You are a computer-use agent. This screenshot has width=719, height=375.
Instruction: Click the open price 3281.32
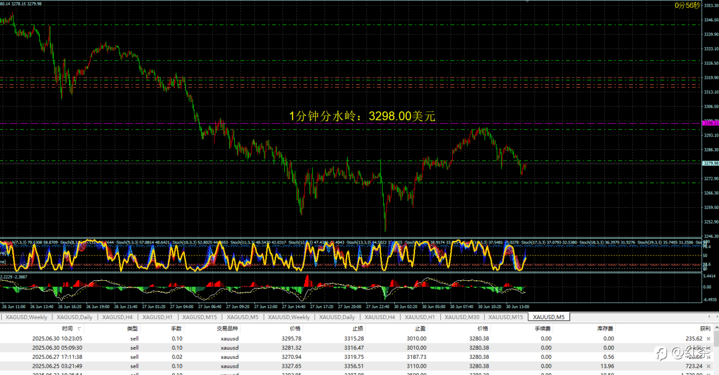click(x=292, y=347)
